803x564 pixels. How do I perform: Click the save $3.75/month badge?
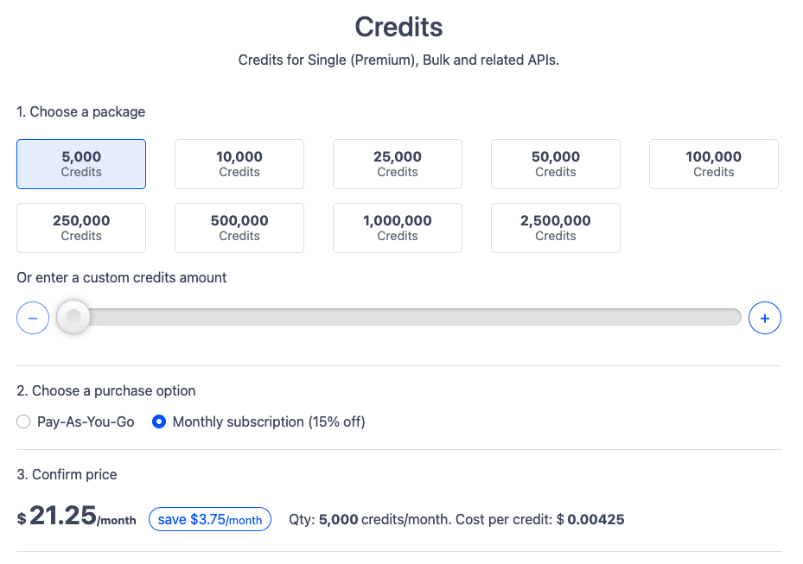click(x=210, y=519)
